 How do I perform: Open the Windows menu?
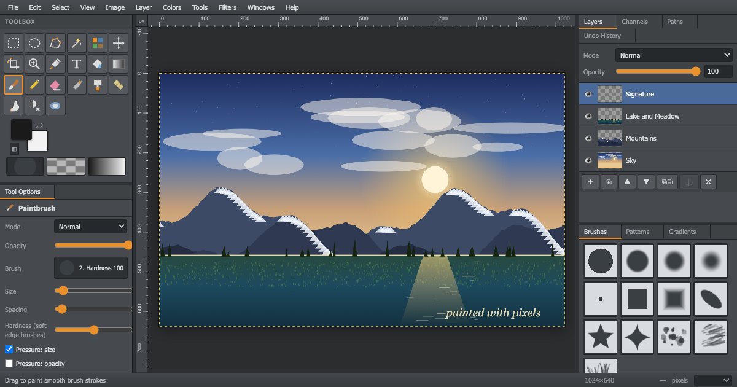(x=261, y=7)
